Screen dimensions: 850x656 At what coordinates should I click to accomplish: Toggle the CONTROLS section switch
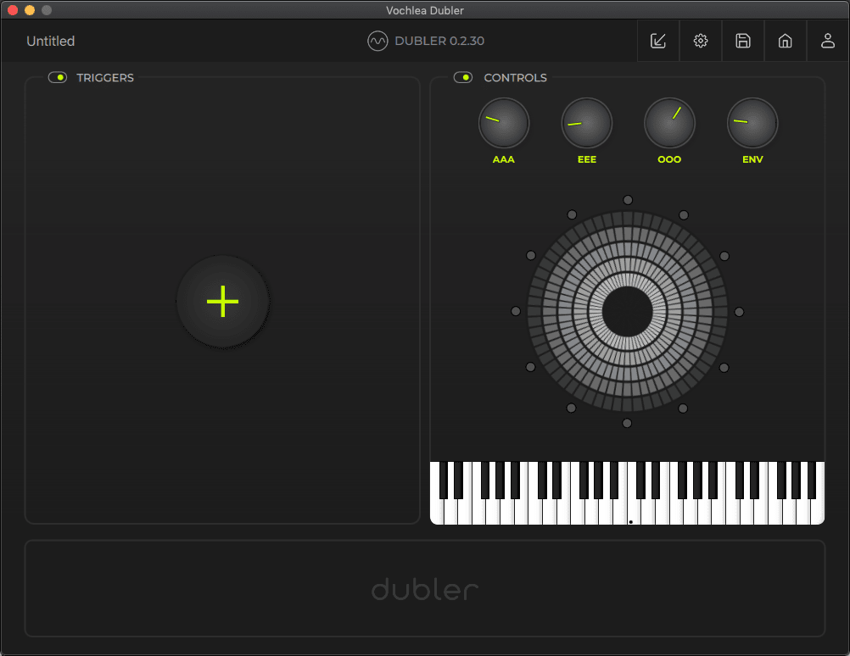463,77
